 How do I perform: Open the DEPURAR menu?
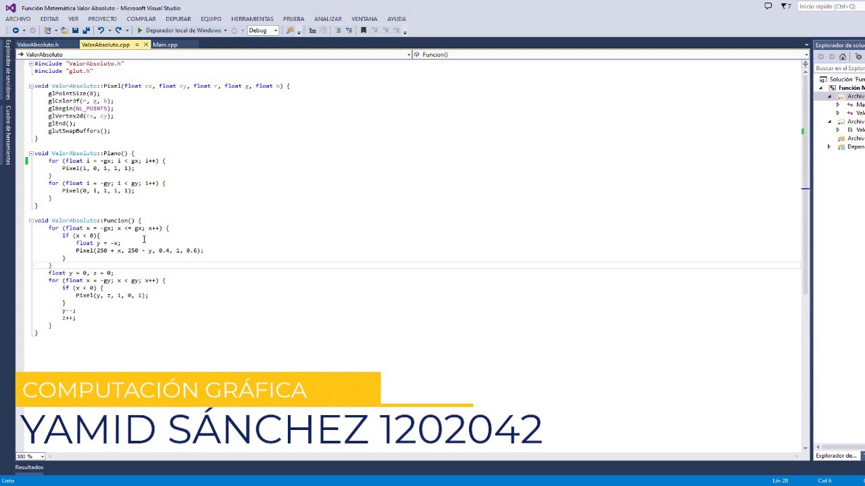pyautogui.click(x=178, y=19)
